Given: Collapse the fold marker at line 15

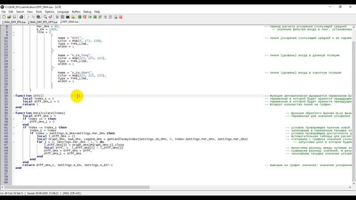Looking at the screenshot, I should coord(13,52).
